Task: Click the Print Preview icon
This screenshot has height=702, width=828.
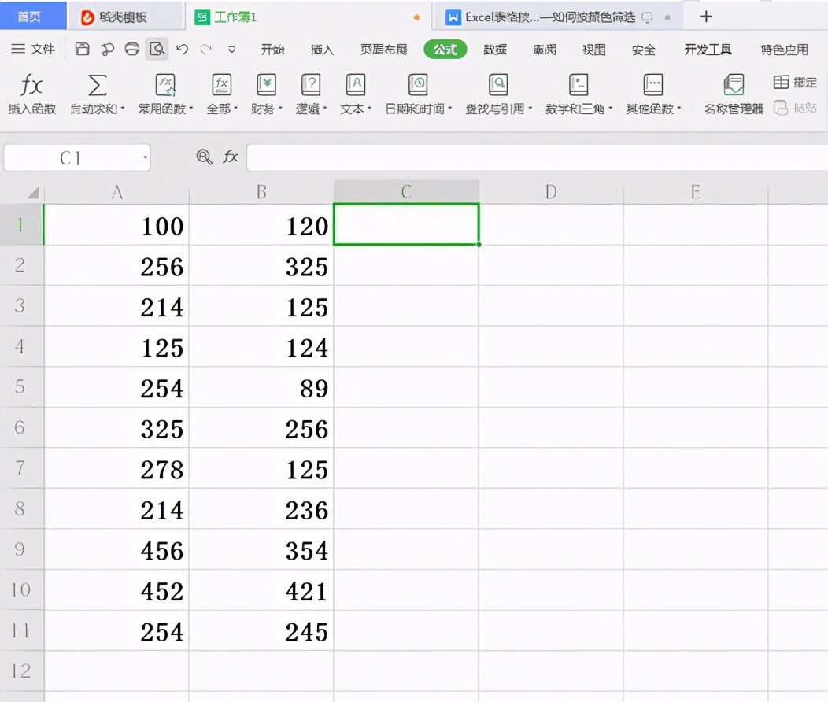Action: [157, 49]
